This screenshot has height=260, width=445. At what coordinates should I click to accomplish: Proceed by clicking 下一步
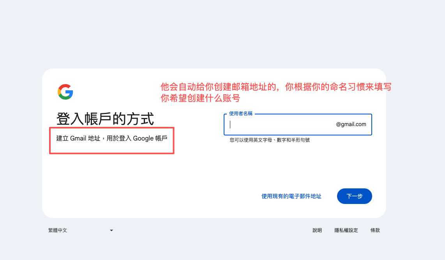[354, 196]
